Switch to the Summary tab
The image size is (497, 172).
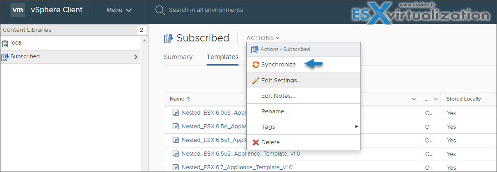(x=178, y=57)
